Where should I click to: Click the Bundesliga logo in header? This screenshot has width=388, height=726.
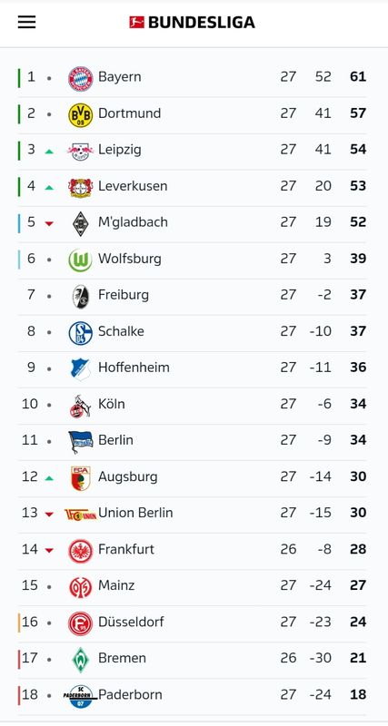click(x=192, y=22)
